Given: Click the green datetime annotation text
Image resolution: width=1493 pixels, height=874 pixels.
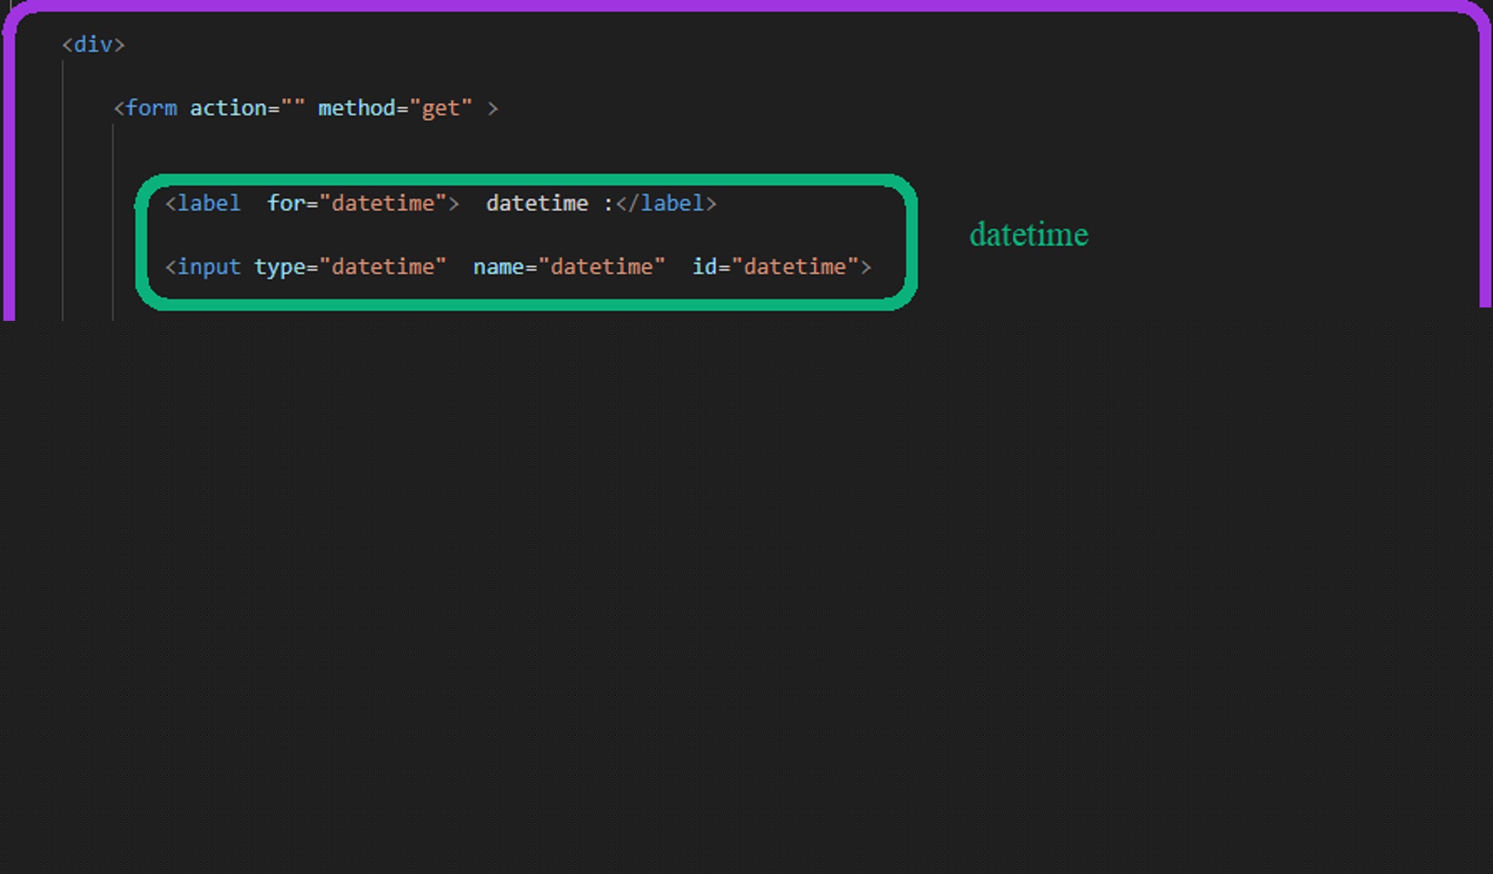Looking at the screenshot, I should [1028, 235].
